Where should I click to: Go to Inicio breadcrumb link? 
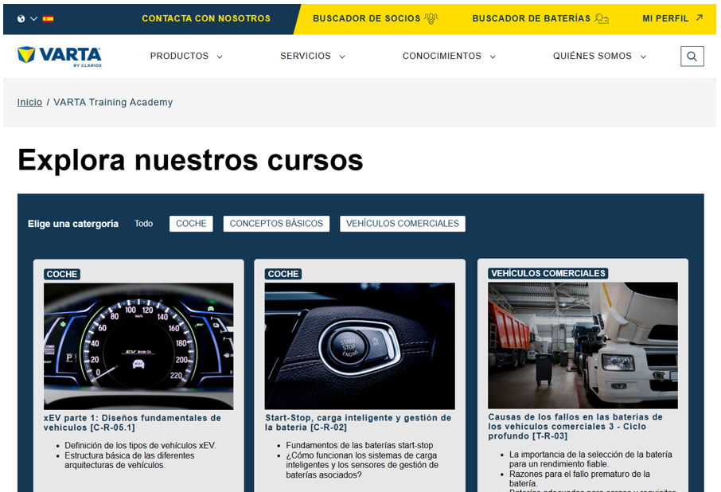pyautogui.click(x=29, y=102)
